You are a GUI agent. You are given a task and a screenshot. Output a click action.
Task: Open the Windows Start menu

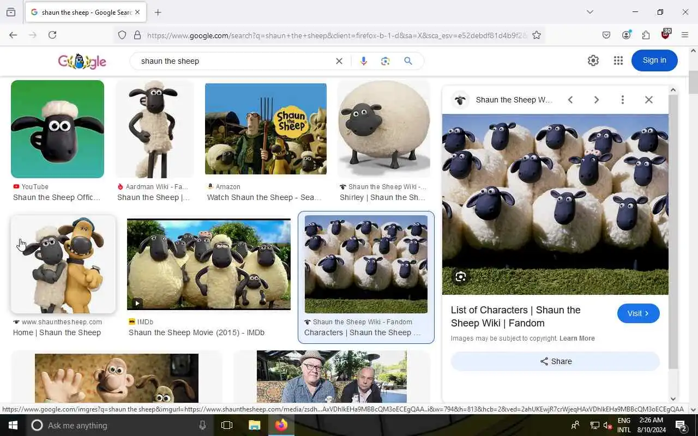(13, 425)
